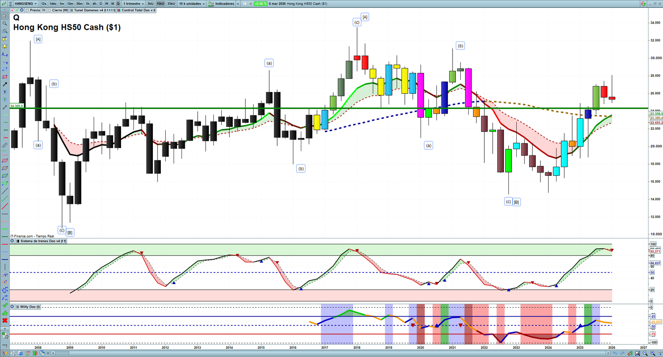Toggle the Precio checkbox

click(x=27, y=10)
